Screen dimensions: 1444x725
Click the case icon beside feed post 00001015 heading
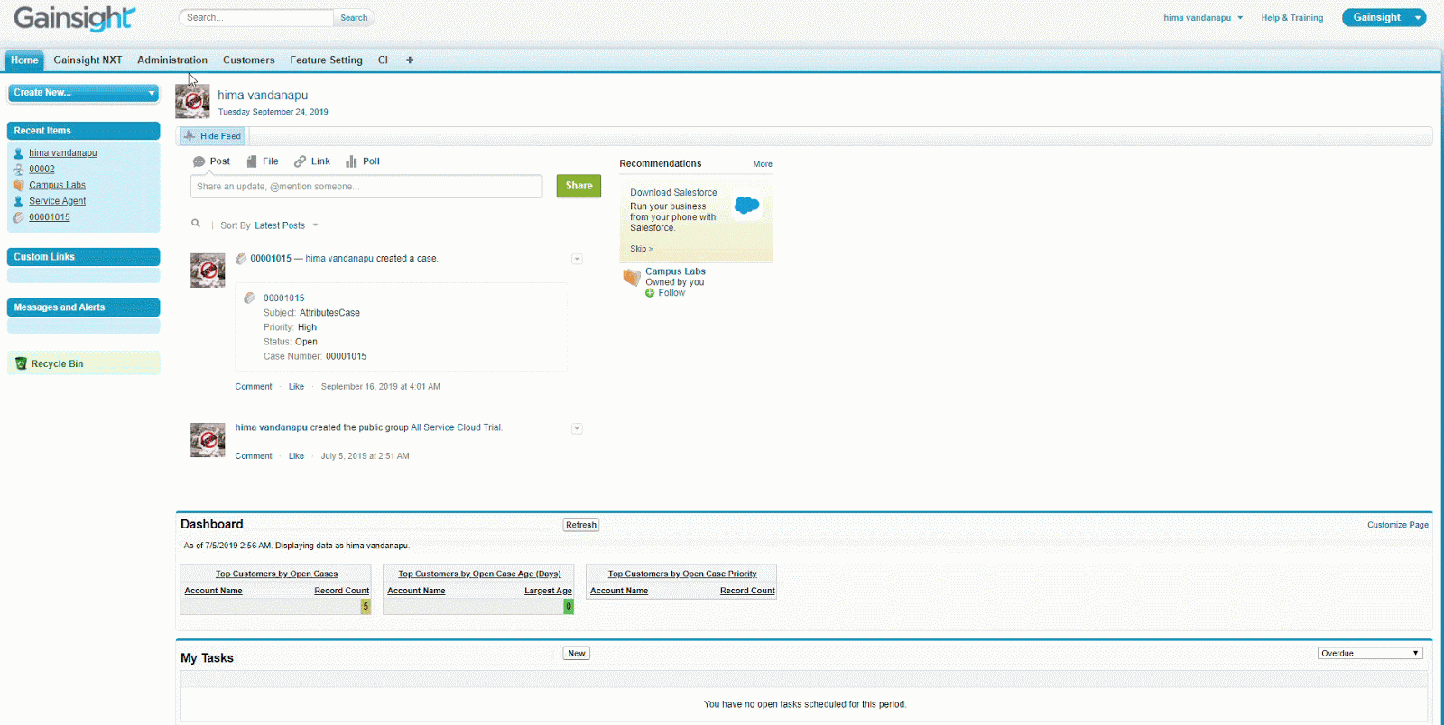pos(241,259)
